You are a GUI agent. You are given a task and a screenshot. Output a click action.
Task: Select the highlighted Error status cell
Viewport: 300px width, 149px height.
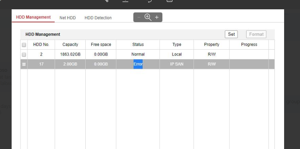pyautogui.click(x=138, y=64)
